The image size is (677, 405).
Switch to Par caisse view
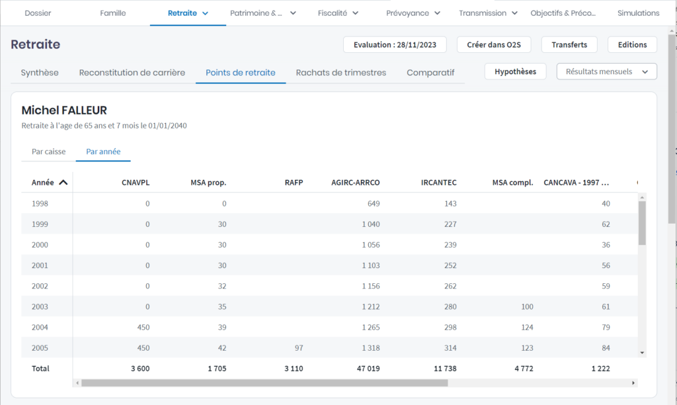(x=49, y=152)
